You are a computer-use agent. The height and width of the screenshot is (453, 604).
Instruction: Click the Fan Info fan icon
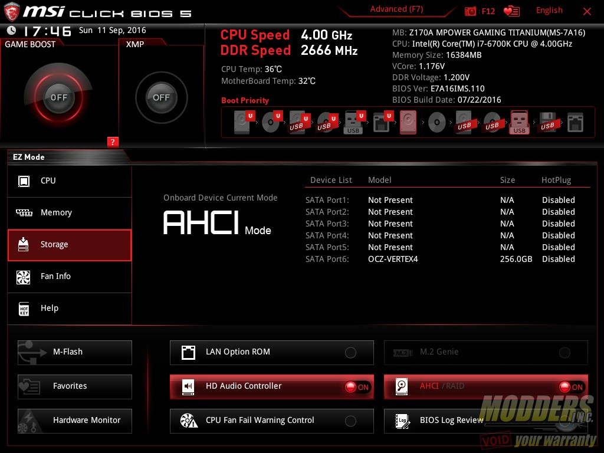(24, 277)
